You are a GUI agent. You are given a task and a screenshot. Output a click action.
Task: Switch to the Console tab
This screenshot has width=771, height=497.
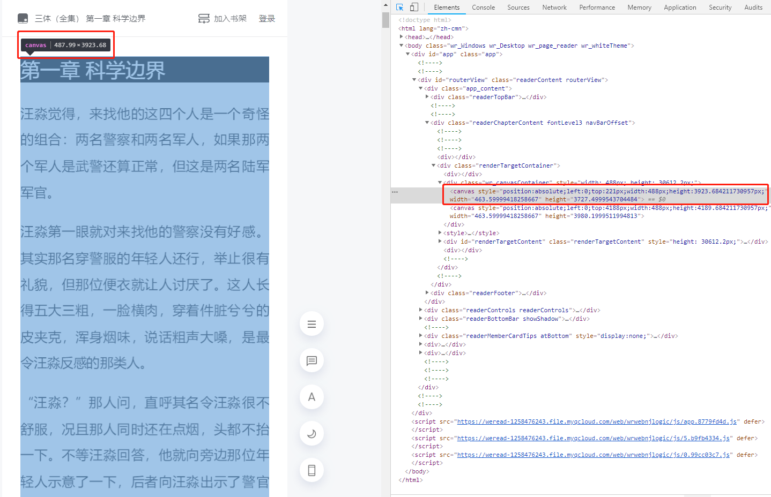coord(484,7)
